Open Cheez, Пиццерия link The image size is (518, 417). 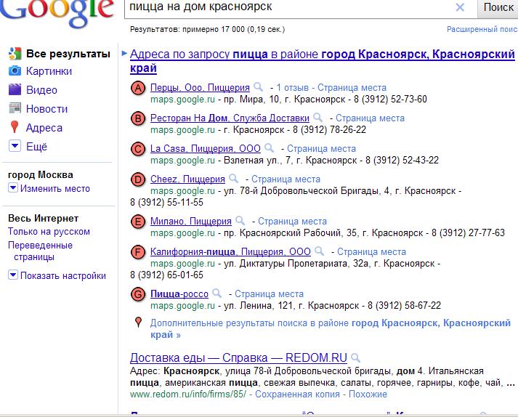[x=187, y=179]
